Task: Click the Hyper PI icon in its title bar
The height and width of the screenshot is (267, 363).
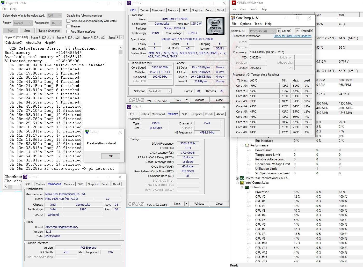Action: click(3, 3)
